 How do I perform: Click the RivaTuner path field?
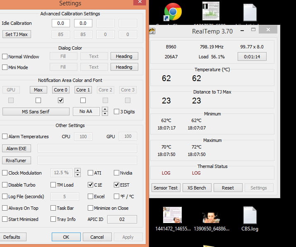pos(87,160)
